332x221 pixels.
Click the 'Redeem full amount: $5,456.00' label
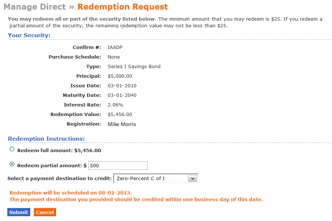(x=59, y=151)
